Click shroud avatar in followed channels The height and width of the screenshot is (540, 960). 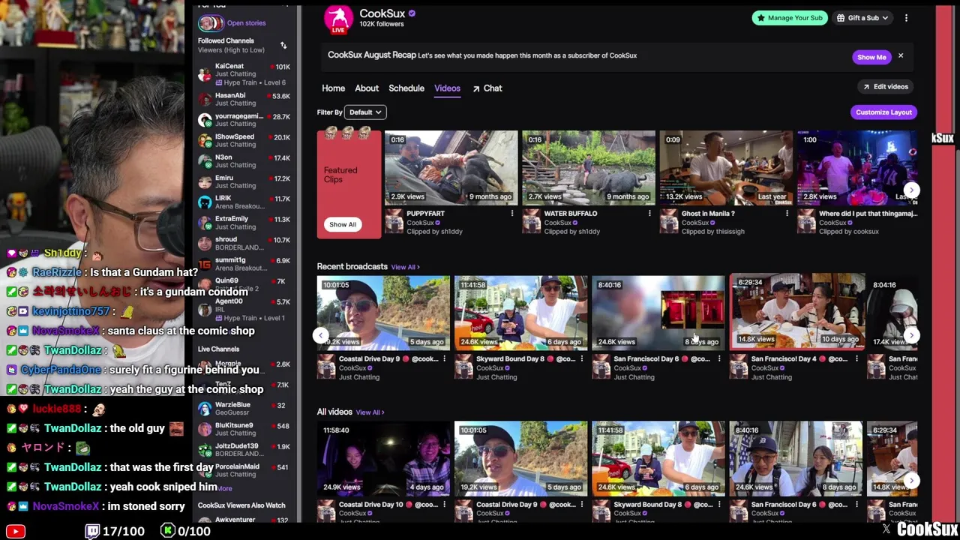pyautogui.click(x=205, y=243)
